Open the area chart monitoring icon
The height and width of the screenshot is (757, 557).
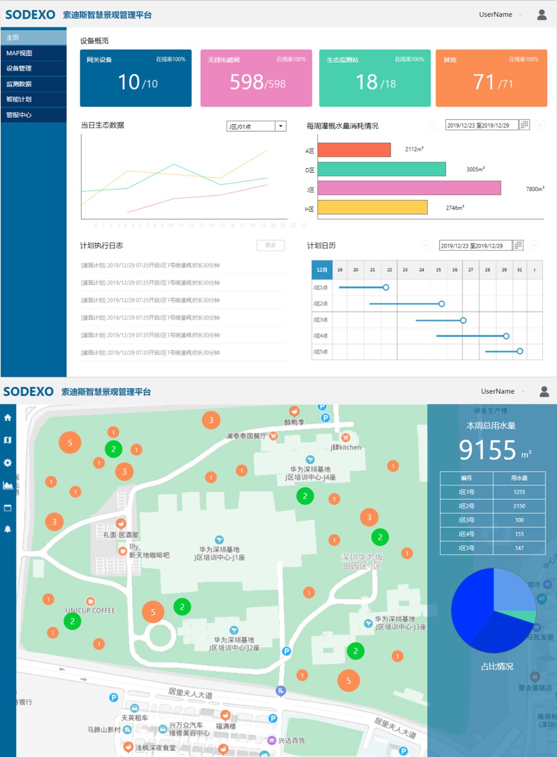7,485
